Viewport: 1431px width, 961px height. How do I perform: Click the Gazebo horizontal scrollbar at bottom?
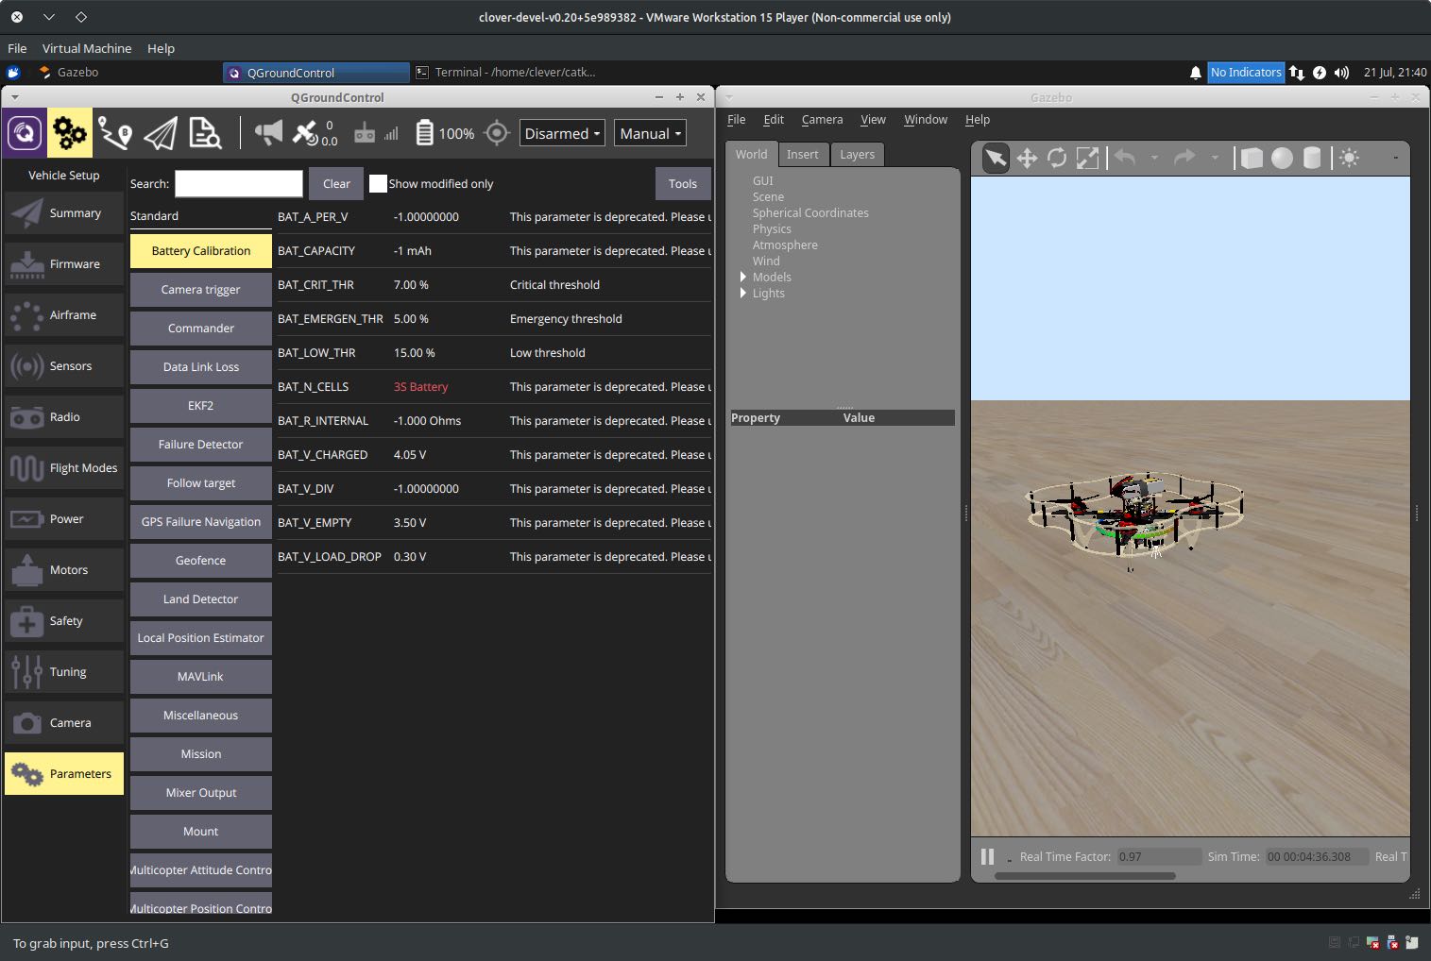tap(1084, 876)
